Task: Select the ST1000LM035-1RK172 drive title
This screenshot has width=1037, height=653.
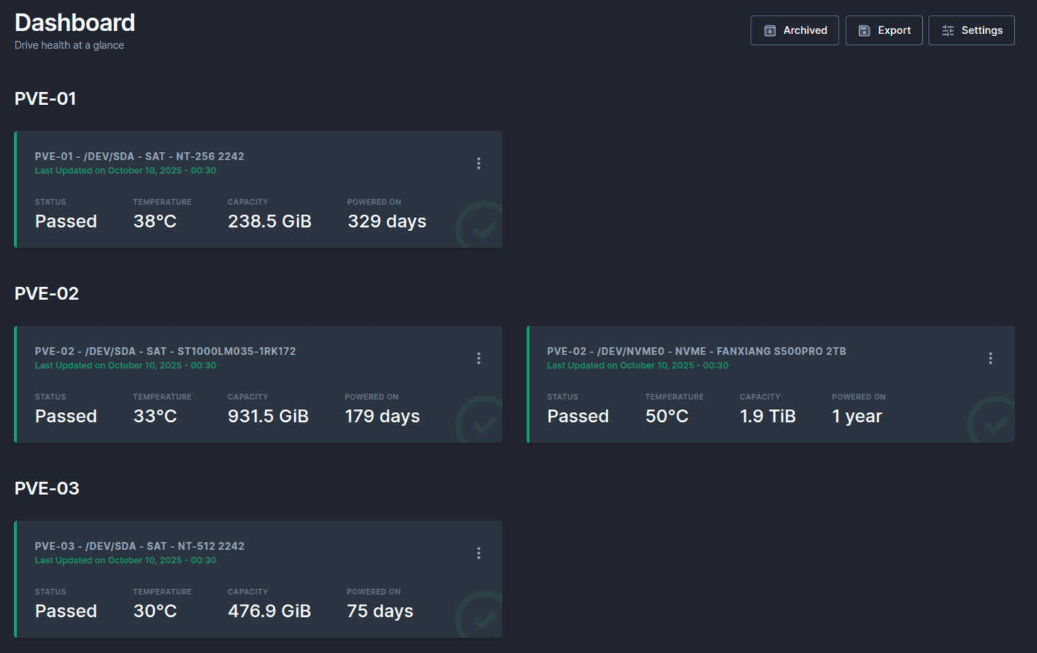Action: pyautogui.click(x=165, y=352)
